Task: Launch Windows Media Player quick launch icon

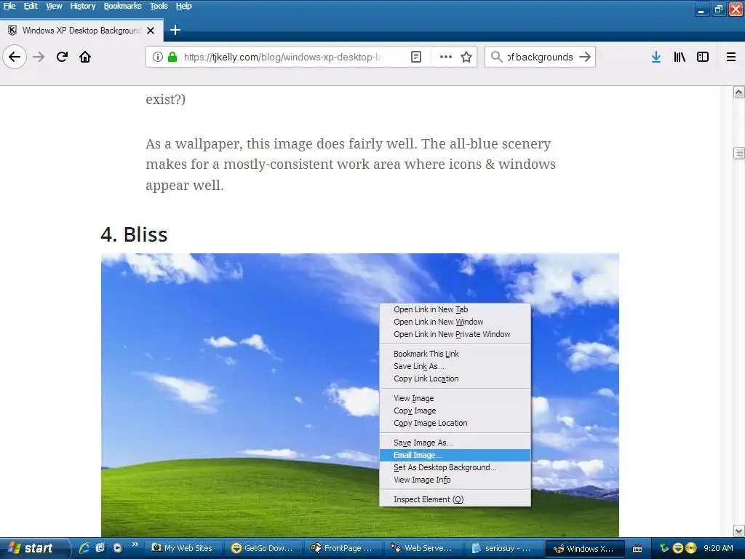Action: coord(117,548)
